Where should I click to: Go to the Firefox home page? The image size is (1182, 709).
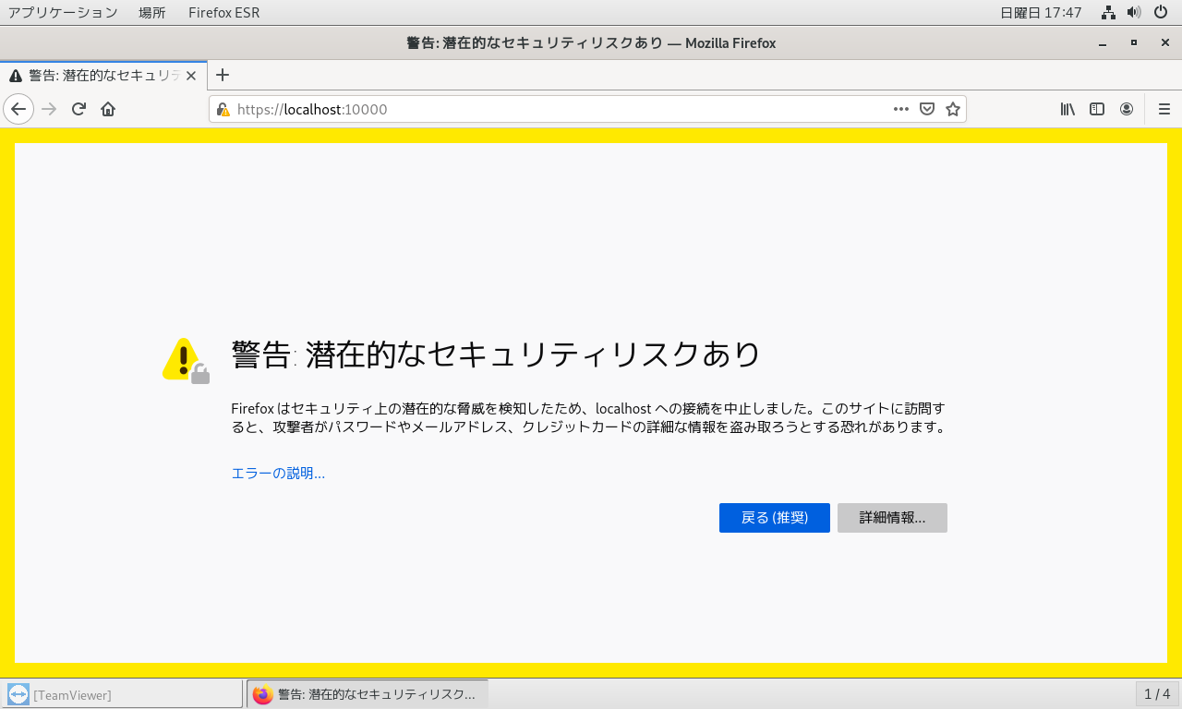[108, 109]
